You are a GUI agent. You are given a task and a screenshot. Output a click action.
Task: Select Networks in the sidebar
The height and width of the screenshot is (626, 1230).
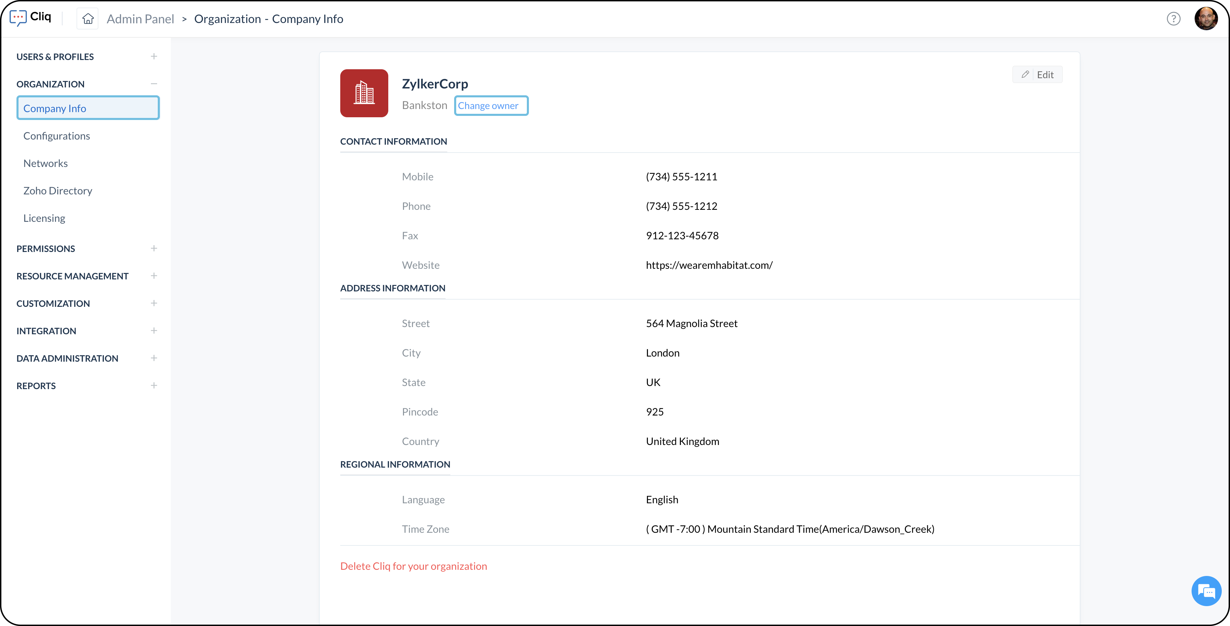[45, 163]
